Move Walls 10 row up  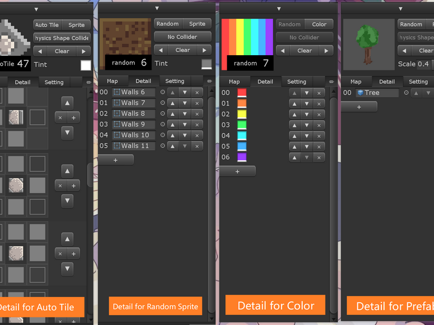173,135
